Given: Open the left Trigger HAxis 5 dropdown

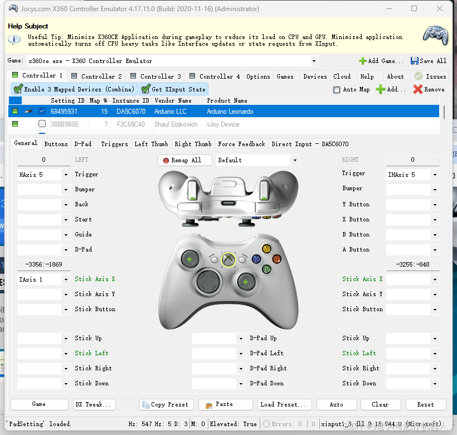Looking at the screenshot, I should (66, 175).
